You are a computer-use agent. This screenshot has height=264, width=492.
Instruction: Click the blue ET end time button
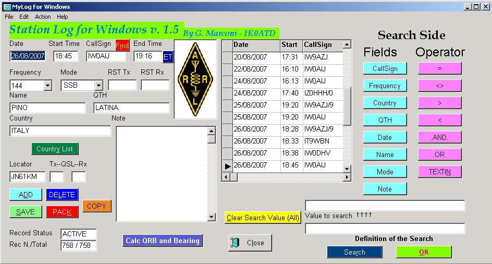tap(168, 57)
